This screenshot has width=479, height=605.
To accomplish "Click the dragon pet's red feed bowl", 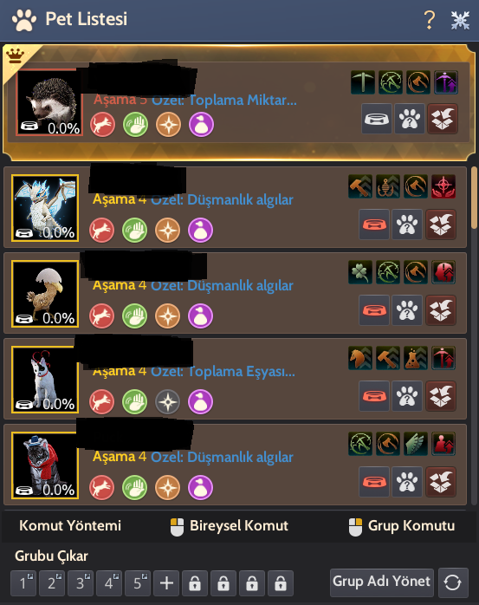I will coord(374,224).
